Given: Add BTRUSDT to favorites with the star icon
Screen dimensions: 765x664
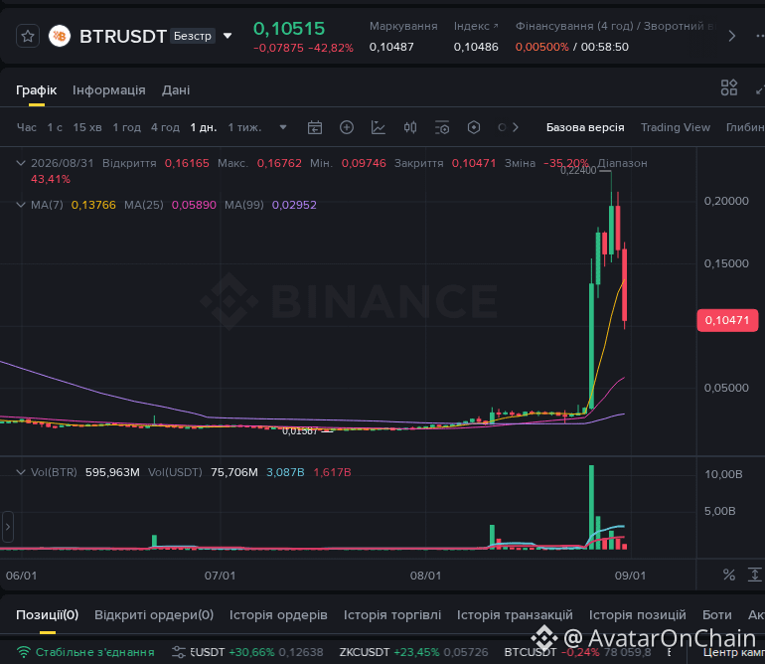Looking at the screenshot, I should (28, 36).
